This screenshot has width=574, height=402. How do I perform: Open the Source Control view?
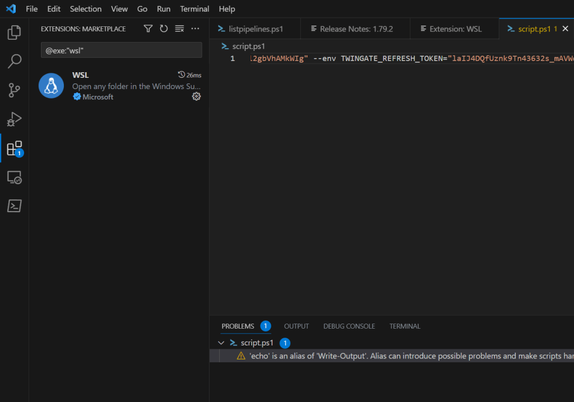point(14,90)
